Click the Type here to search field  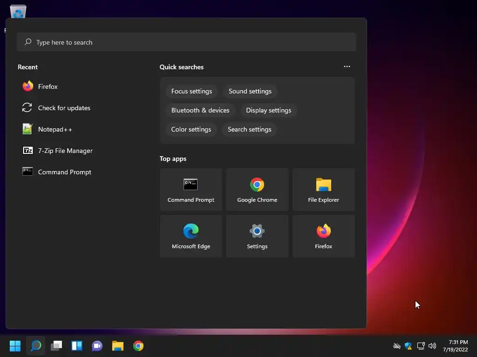pos(186,42)
